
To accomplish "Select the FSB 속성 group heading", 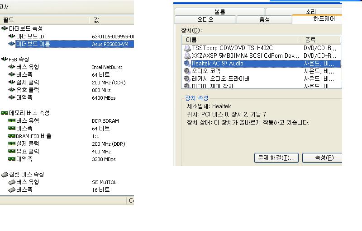I will (19, 60).
